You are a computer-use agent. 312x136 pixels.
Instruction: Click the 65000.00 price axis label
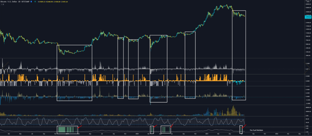(x=308, y=4)
